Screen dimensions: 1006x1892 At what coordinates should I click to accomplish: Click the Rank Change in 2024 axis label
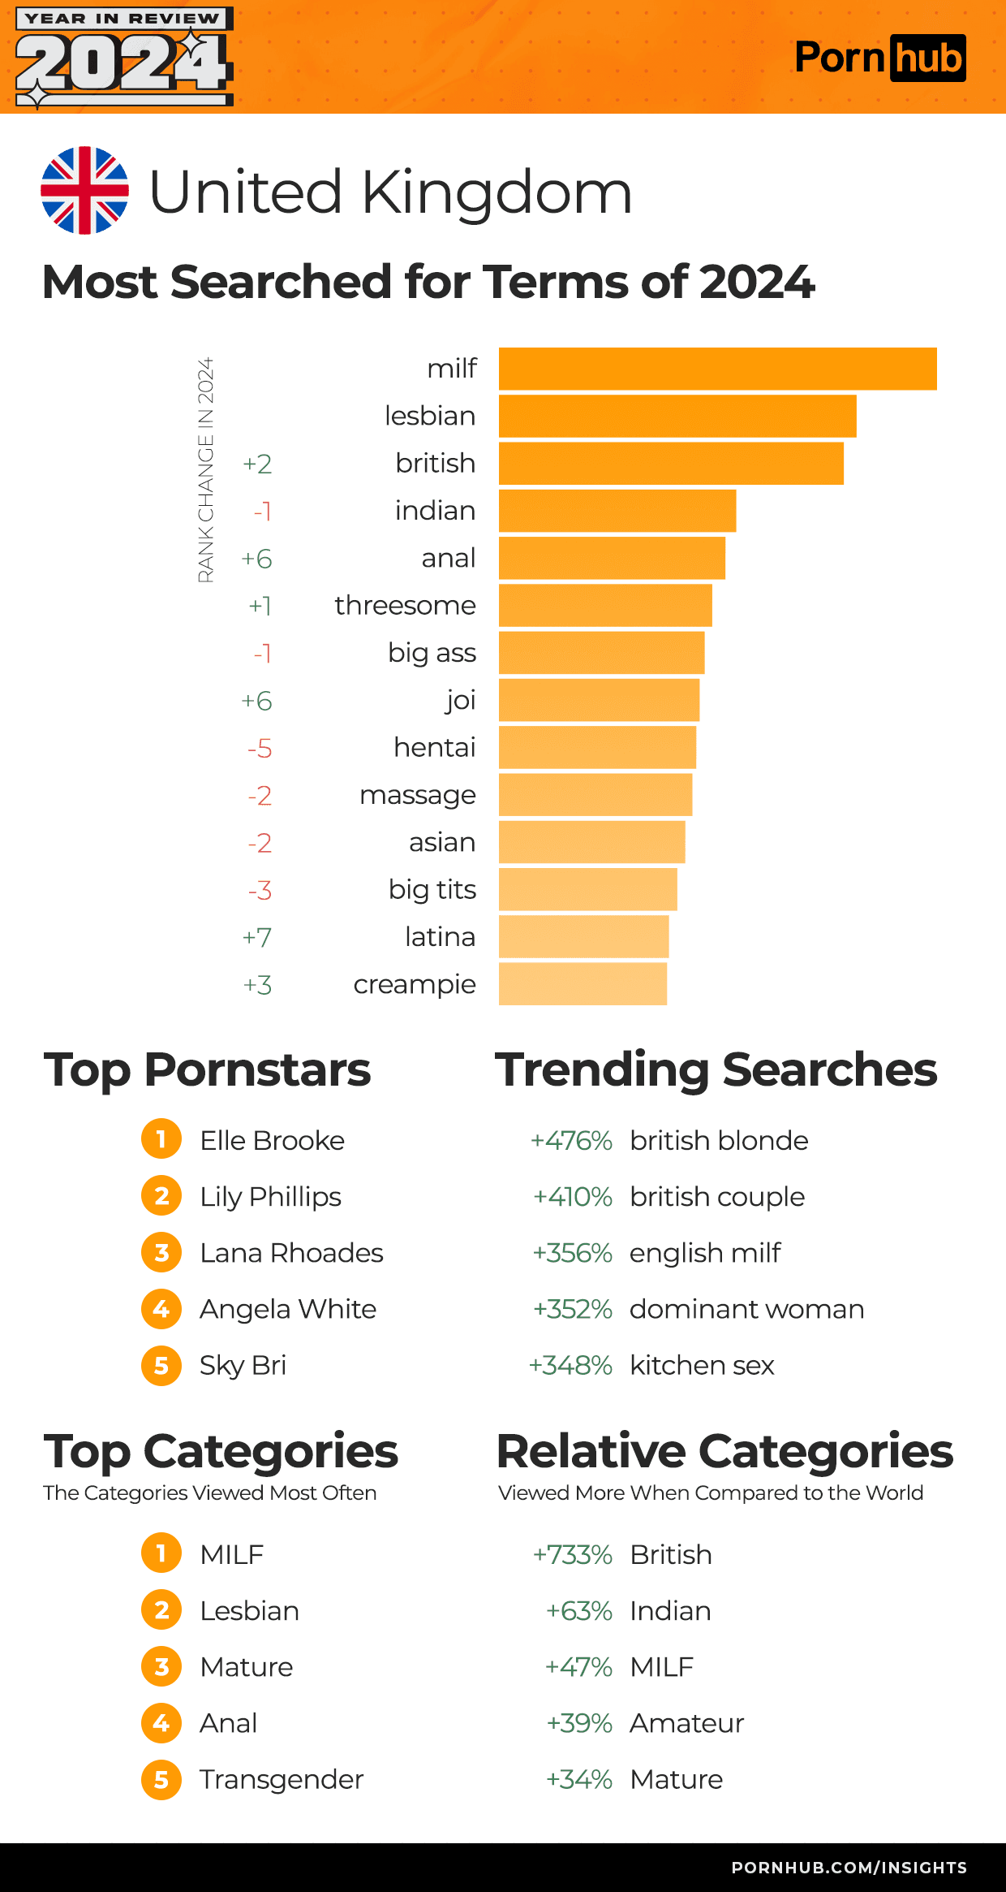pyautogui.click(x=206, y=469)
